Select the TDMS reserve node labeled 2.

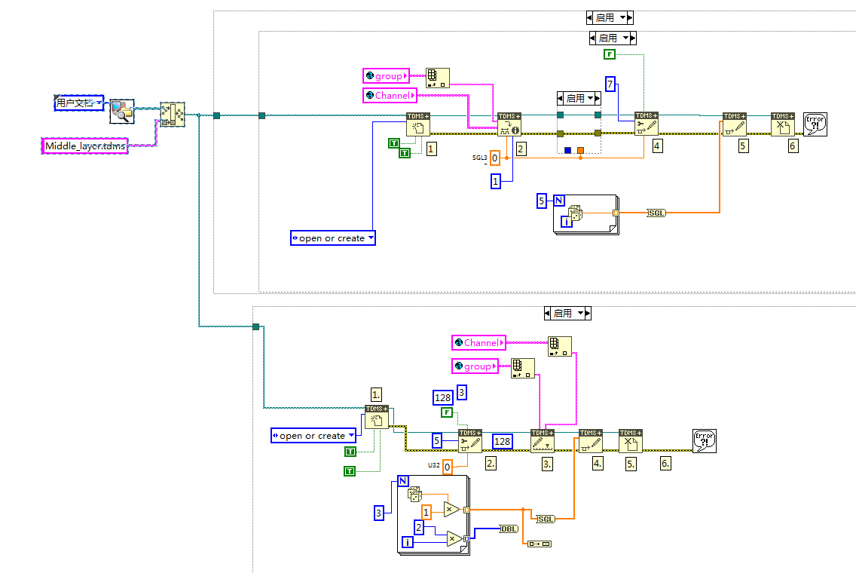(x=470, y=441)
